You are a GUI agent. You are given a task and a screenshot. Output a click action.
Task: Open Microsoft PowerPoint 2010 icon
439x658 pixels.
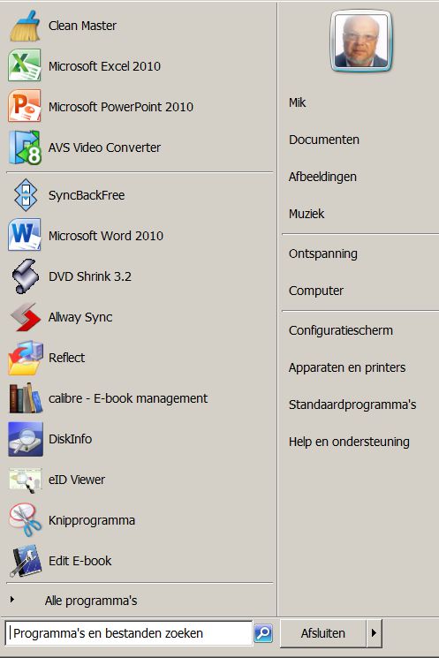click(x=26, y=106)
